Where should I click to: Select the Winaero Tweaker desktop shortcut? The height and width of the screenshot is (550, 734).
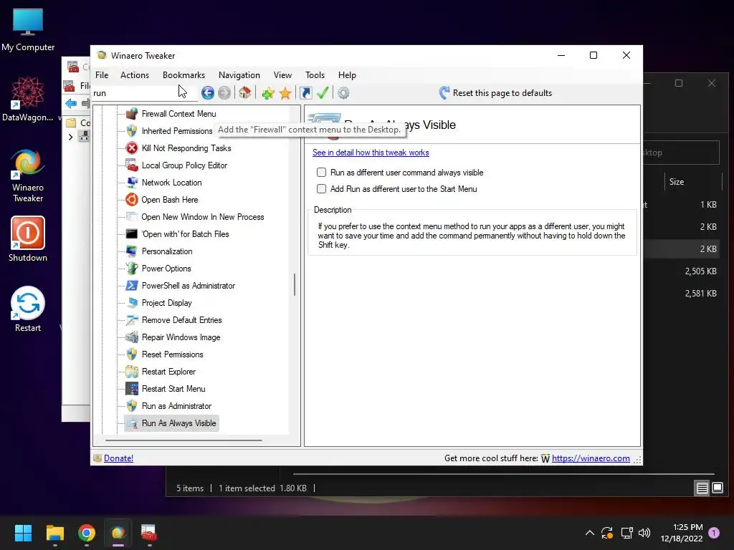pos(28,176)
